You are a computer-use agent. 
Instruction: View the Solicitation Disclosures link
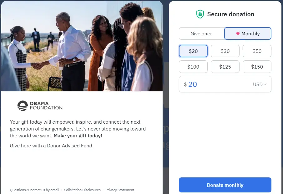82,190
